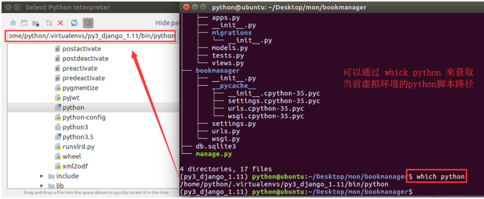
Task: Click 'settings.py' in the terminal output
Action: tap(234, 123)
